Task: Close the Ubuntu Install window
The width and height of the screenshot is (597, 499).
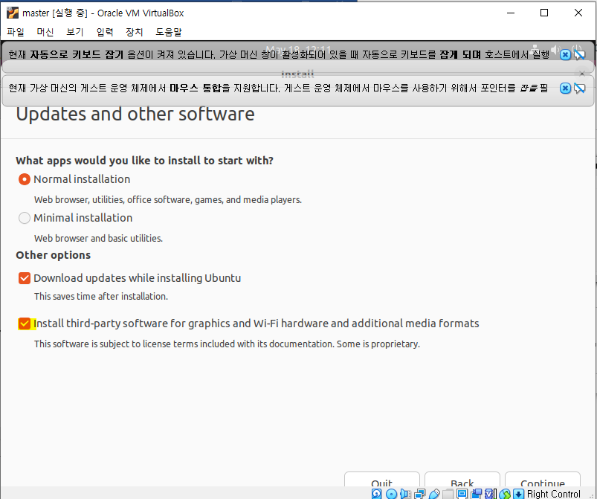Action: 582,74
